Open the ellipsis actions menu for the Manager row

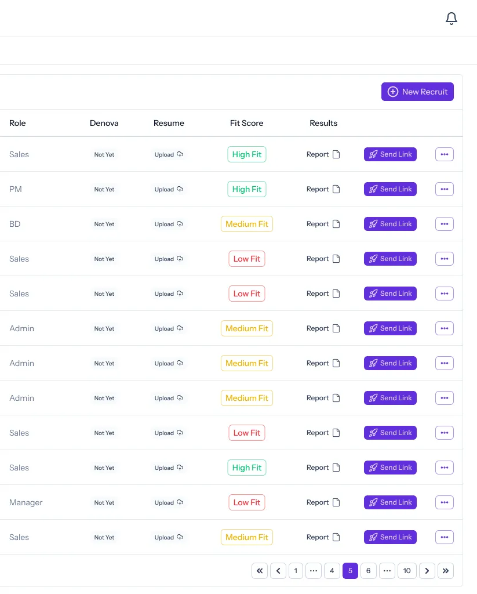click(x=444, y=502)
